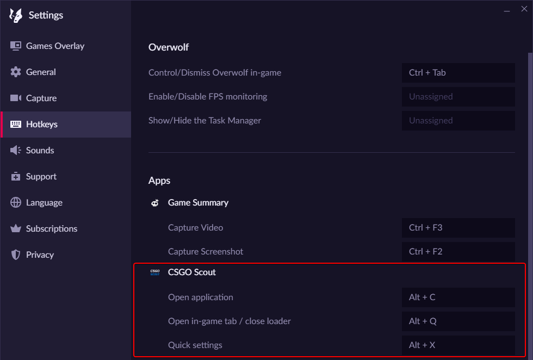The height and width of the screenshot is (360, 533).
Task: Click the vertical scrollbar of the hotkeys list
Action: coord(530,206)
